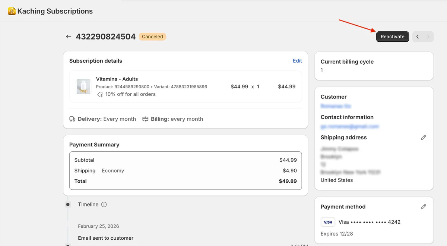447x246 pixels.
Task: Click the Email sent to customer entry
Action: tap(106, 238)
